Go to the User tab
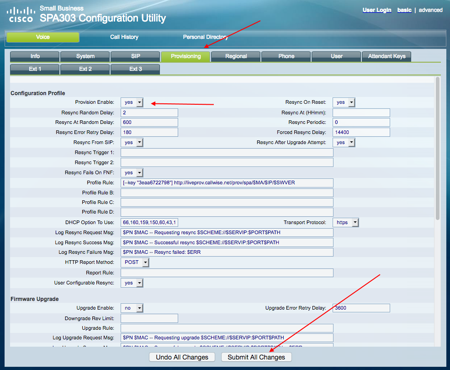 coord(336,56)
